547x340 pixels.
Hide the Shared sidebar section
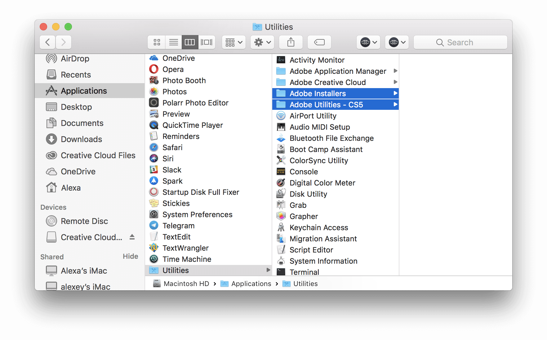[x=130, y=256]
